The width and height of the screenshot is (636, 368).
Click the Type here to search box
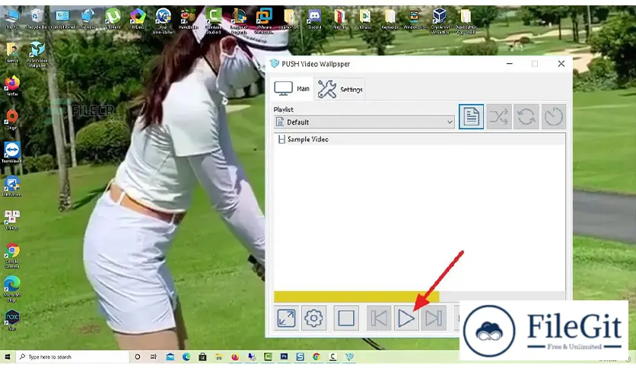(73, 357)
